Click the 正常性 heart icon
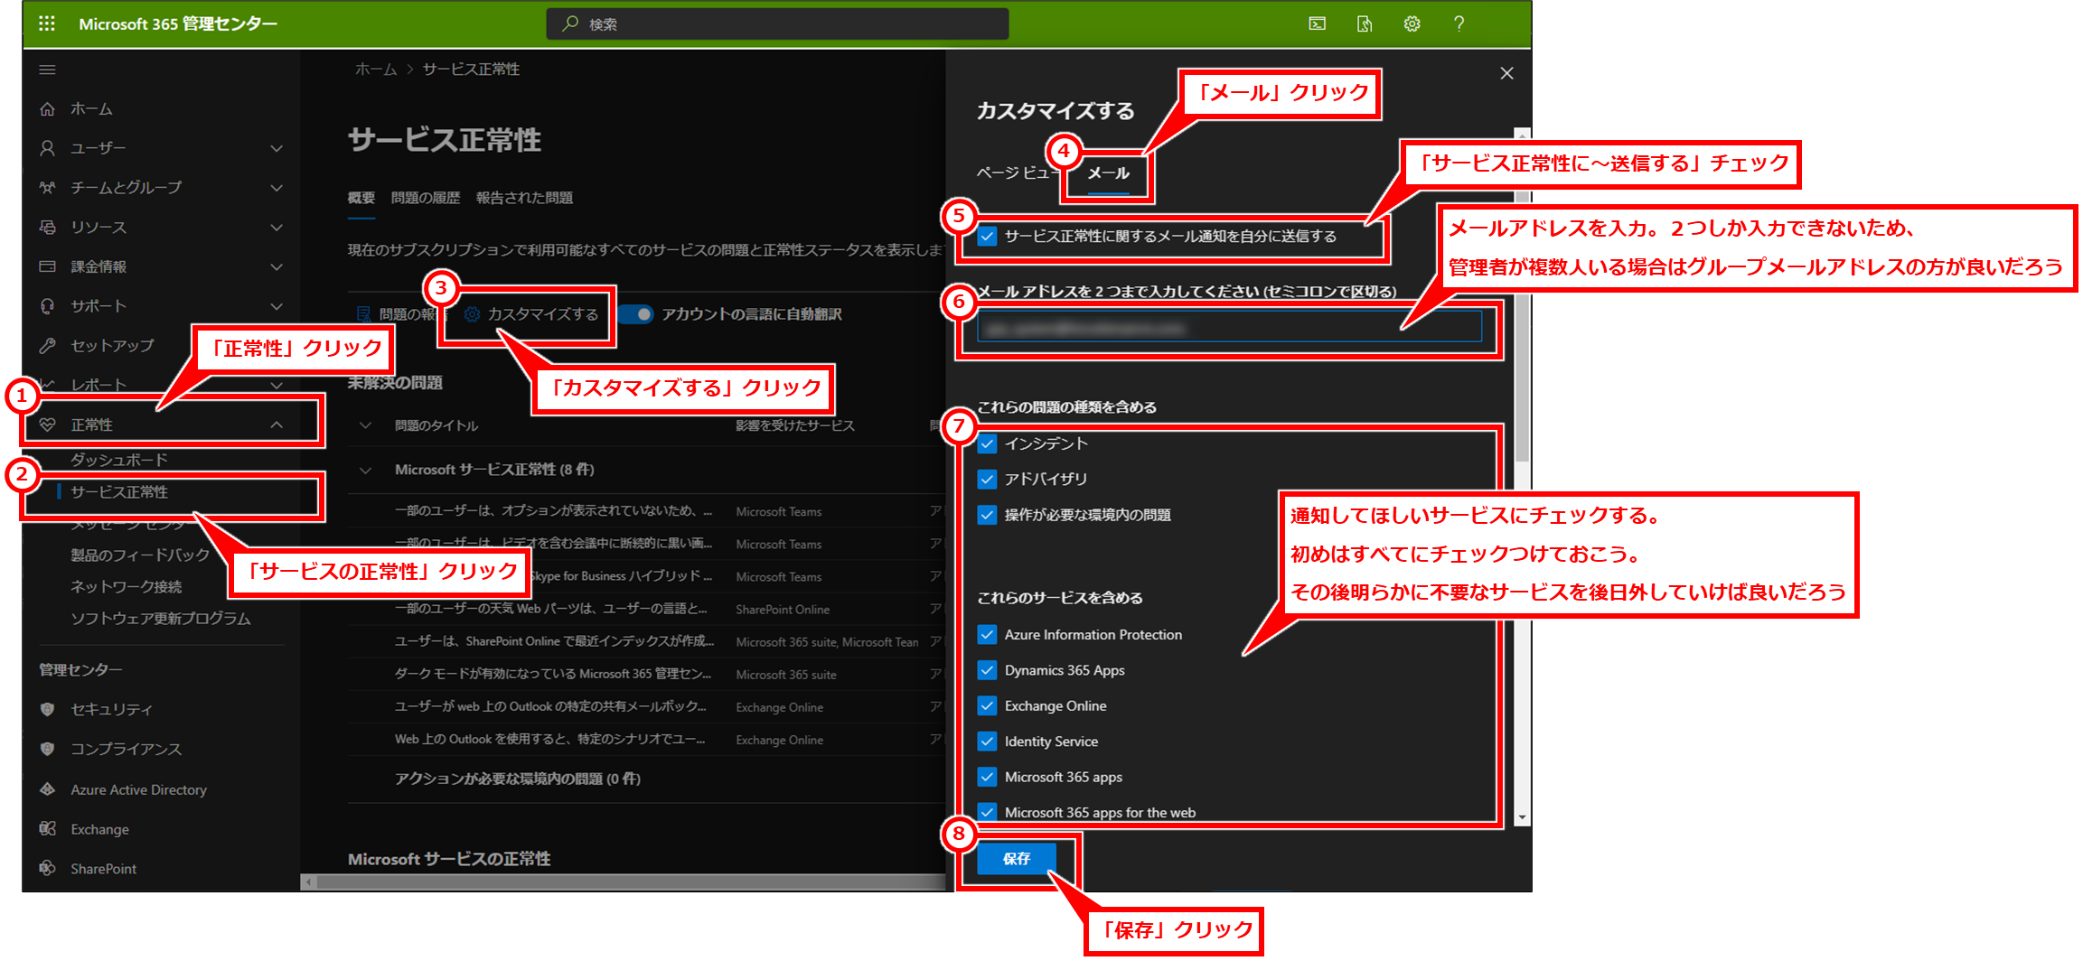 point(48,425)
